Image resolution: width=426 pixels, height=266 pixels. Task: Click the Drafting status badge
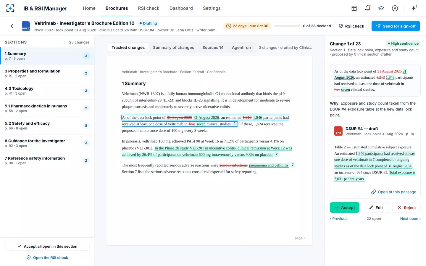coord(148,23)
